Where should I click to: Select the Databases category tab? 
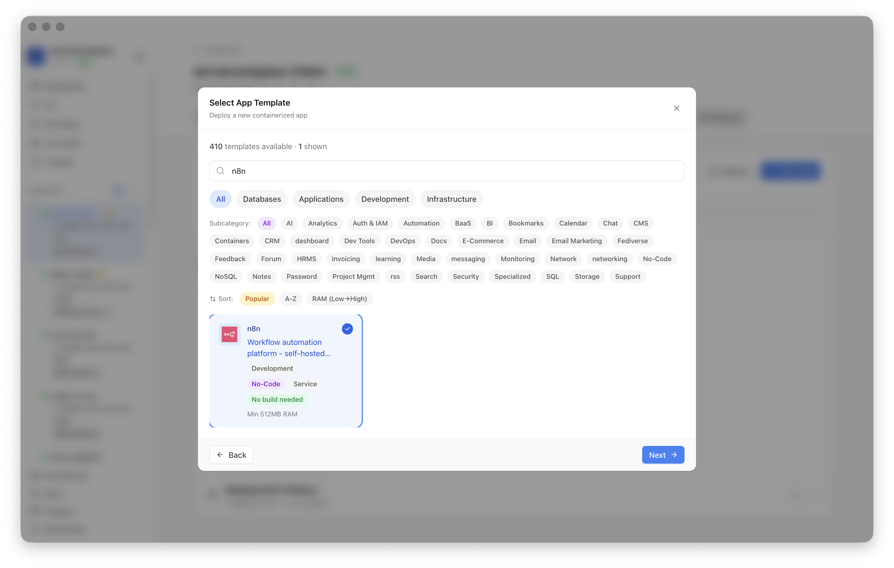pos(262,199)
